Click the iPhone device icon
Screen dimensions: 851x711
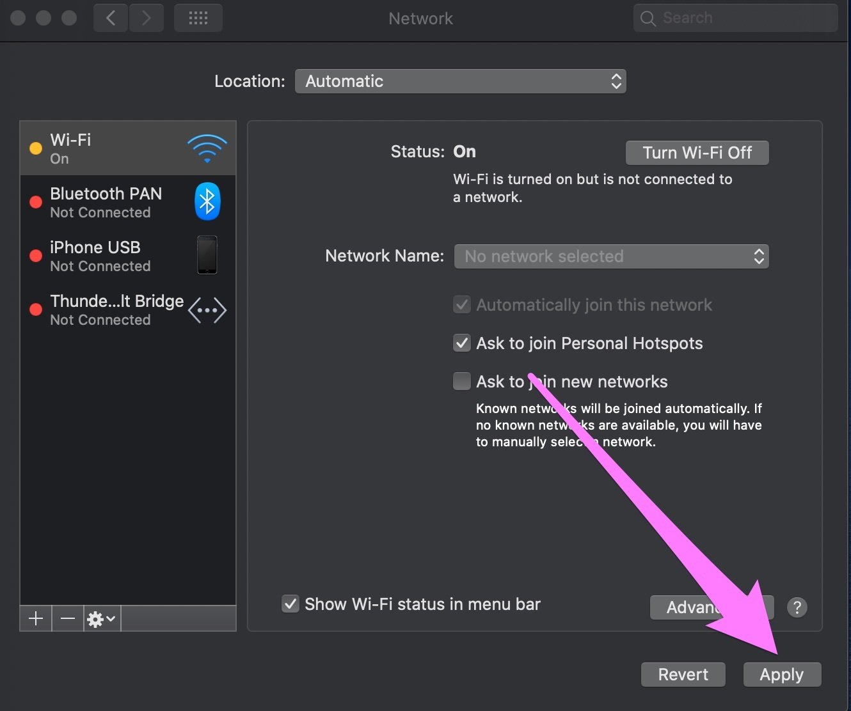[x=207, y=255]
